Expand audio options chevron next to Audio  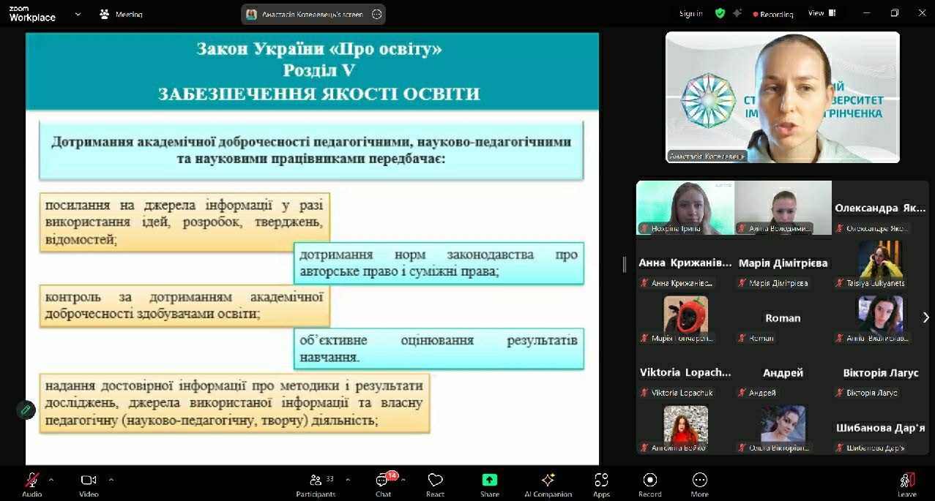[x=51, y=480]
